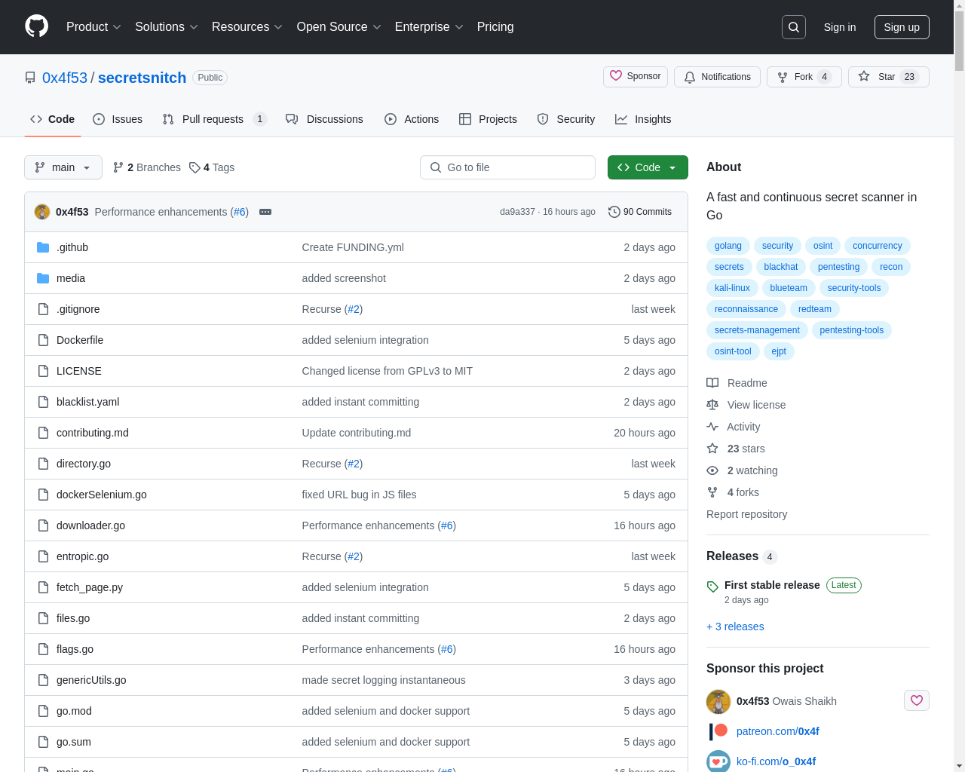Viewport: 965px width, 772px height.
Task: View 2 Branches
Action: point(147,167)
